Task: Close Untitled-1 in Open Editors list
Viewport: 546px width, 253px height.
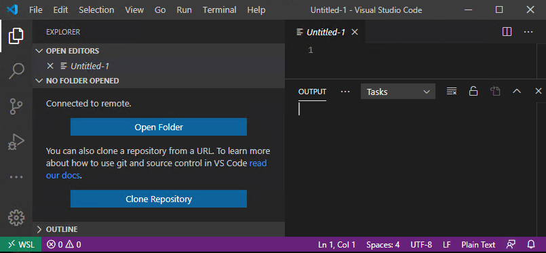Action: point(50,66)
